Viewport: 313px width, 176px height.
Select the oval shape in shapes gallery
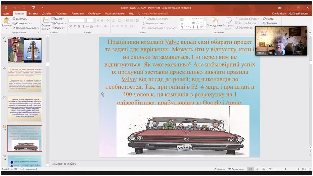pos(197,19)
